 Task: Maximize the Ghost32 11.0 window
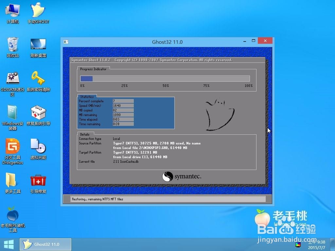click(x=254, y=40)
